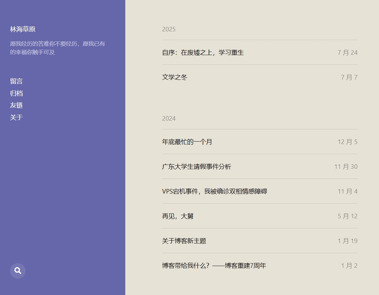Screen dimensions: 379x295
Task: Open the 友链 links page
Action: tap(16, 105)
